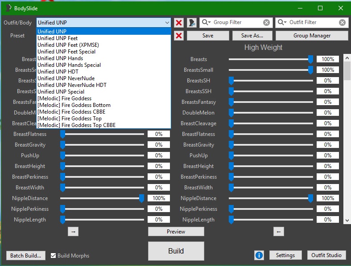Pick [Melodic] Fire Goddess Top CBBE

pyautogui.click(x=103, y=125)
